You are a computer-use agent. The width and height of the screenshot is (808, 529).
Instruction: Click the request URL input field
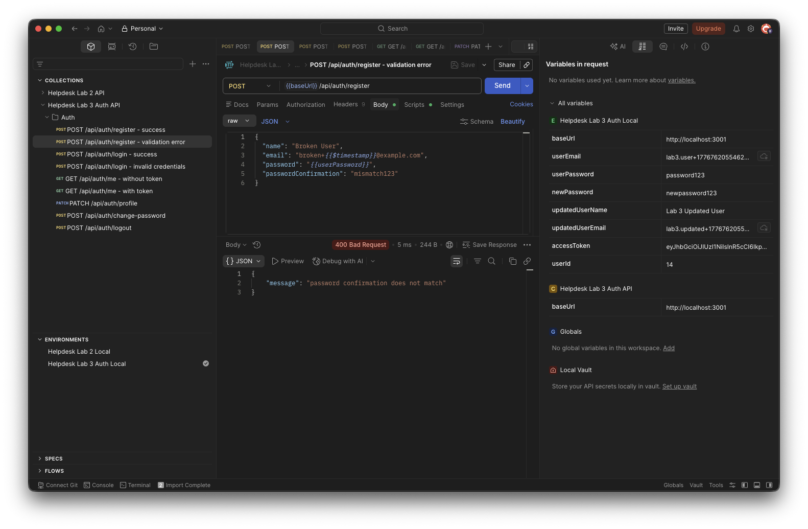(381, 86)
